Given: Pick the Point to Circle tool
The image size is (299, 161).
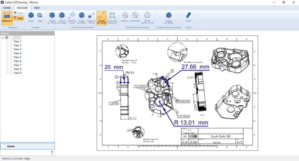Looking at the screenshot, I should pos(72,18).
